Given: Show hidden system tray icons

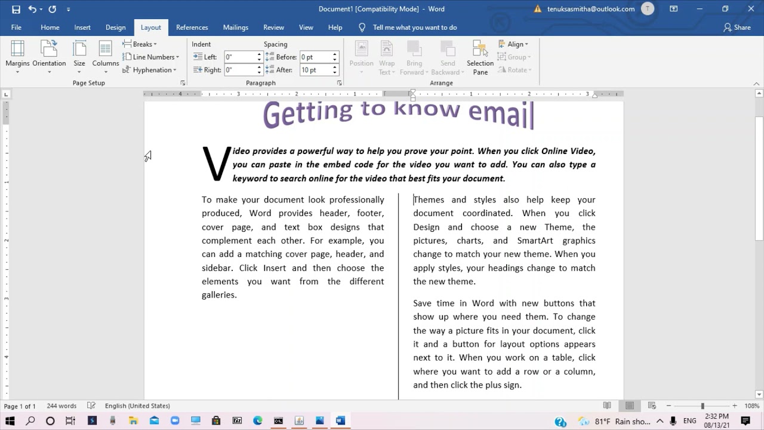Looking at the screenshot, I should tap(660, 422).
